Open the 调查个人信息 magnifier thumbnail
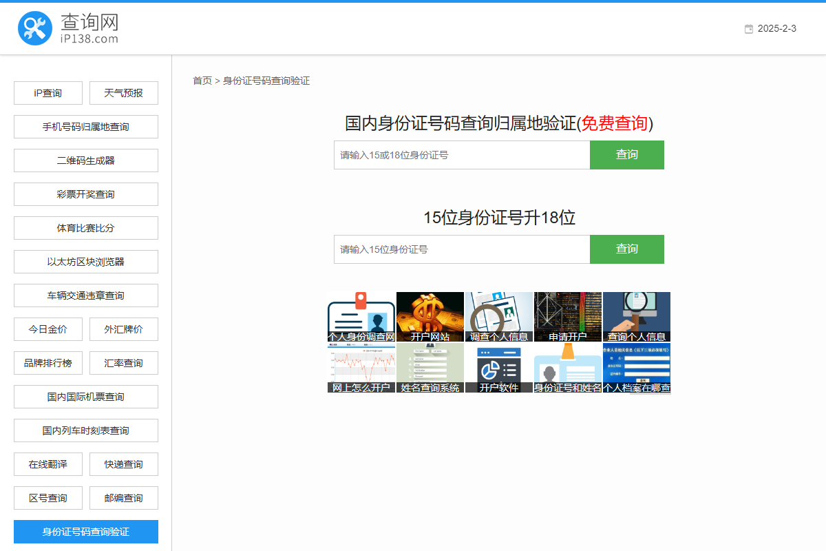This screenshot has height=551, width=826. tap(499, 317)
